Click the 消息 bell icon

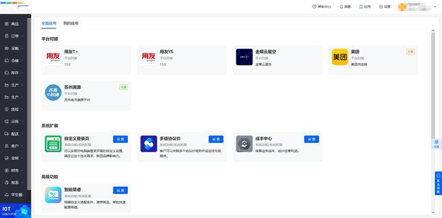[341, 6]
